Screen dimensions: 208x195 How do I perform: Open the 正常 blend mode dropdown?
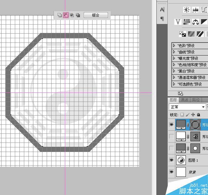[188, 107]
